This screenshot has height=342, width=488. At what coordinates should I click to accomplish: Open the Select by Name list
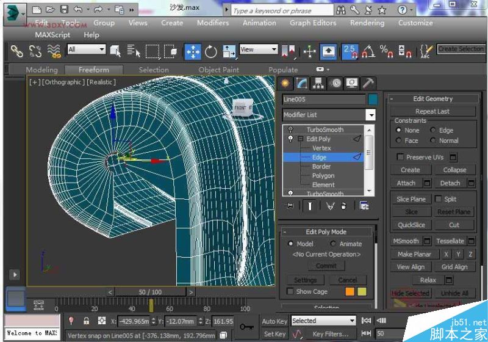click(134, 51)
